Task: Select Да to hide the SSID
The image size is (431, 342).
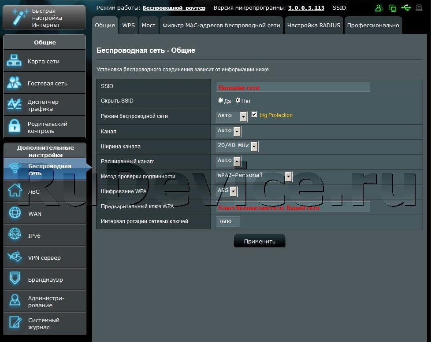Action: [x=220, y=100]
